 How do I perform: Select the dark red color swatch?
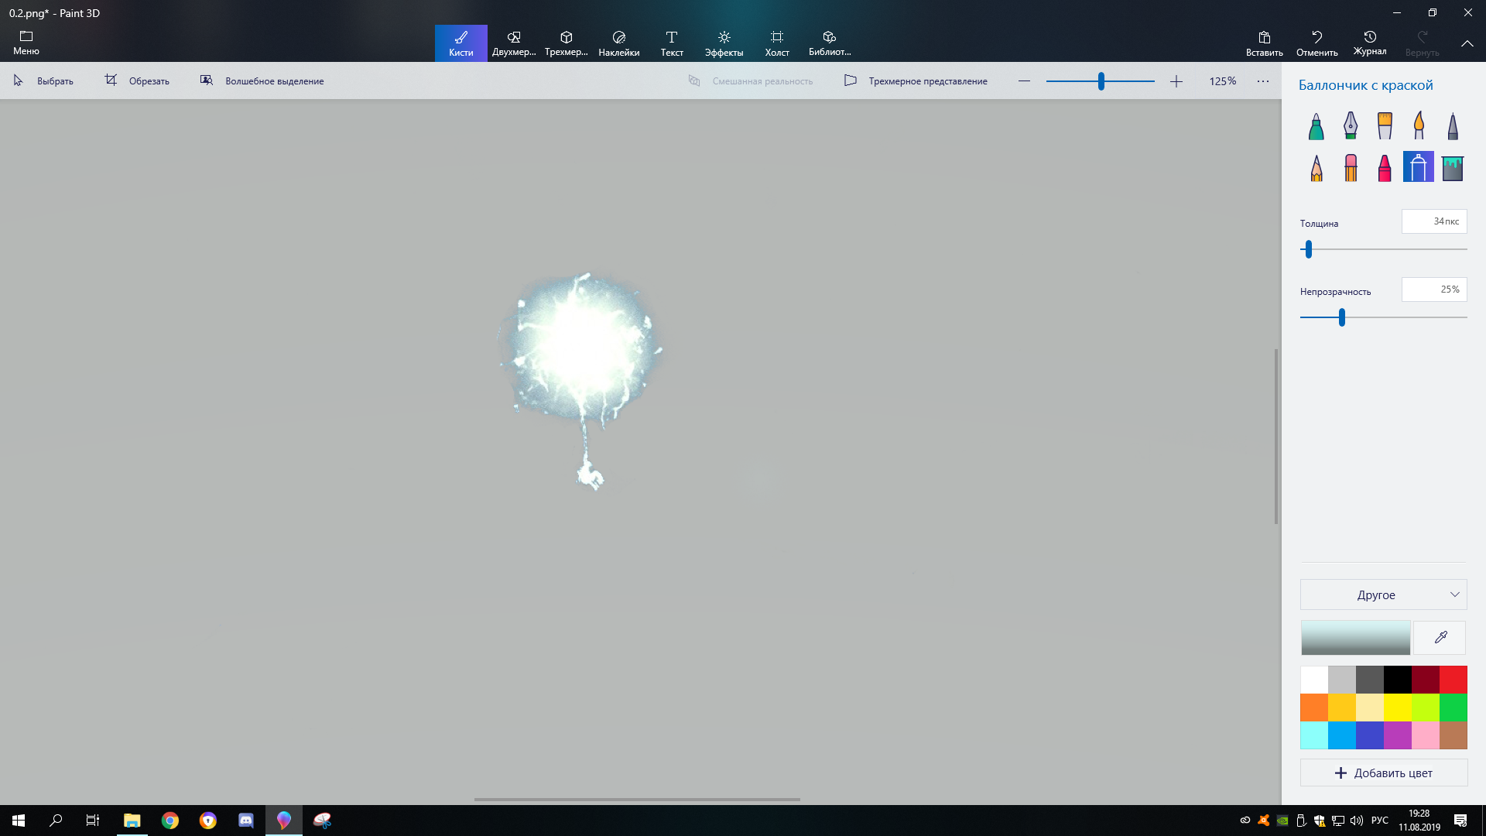[x=1426, y=680]
